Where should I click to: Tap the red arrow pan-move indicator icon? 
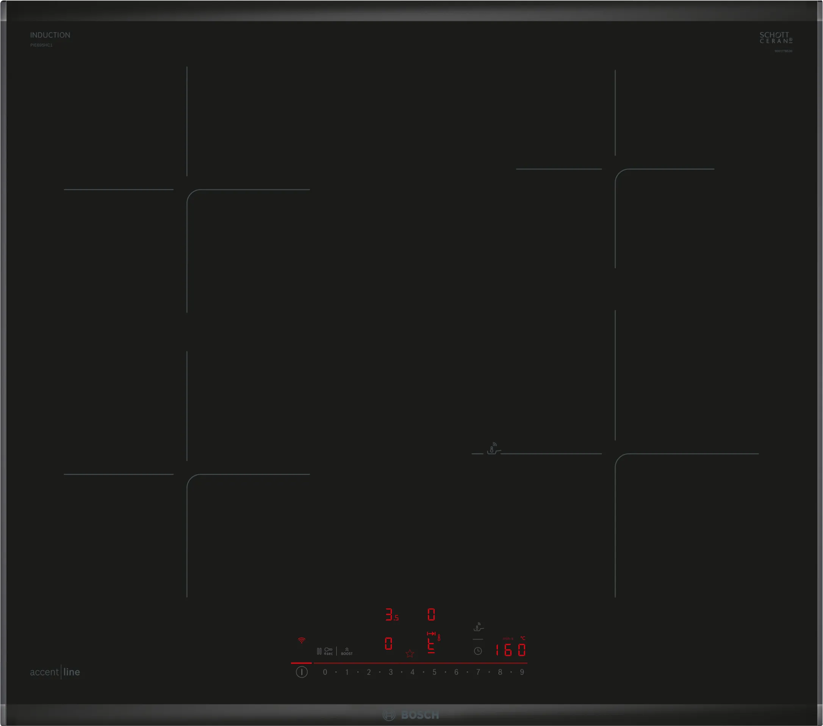[x=431, y=634]
